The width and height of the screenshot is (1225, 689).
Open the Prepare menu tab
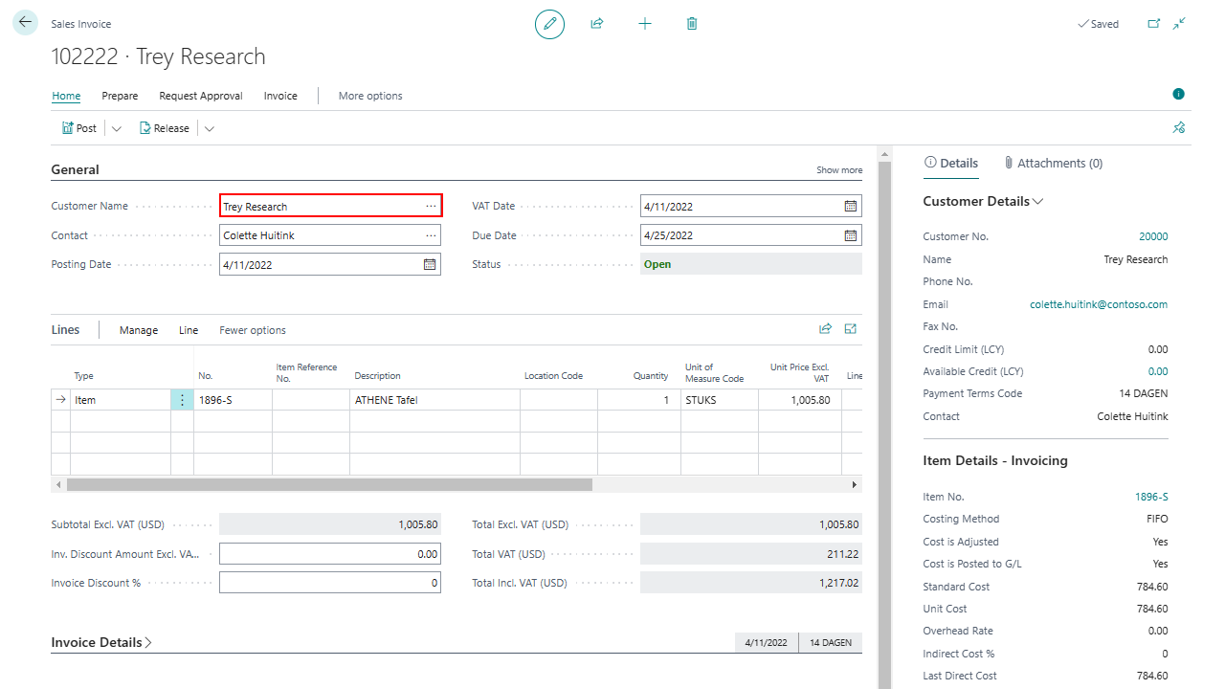[x=120, y=96]
